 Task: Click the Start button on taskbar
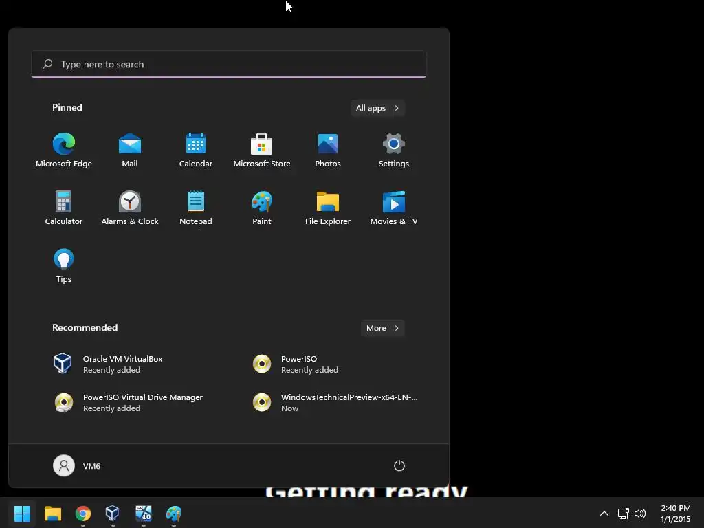click(x=22, y=514)
